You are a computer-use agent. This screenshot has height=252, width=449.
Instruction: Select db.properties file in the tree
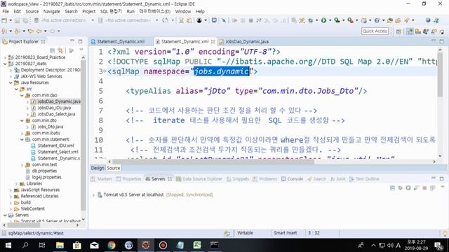click(44, 171)
